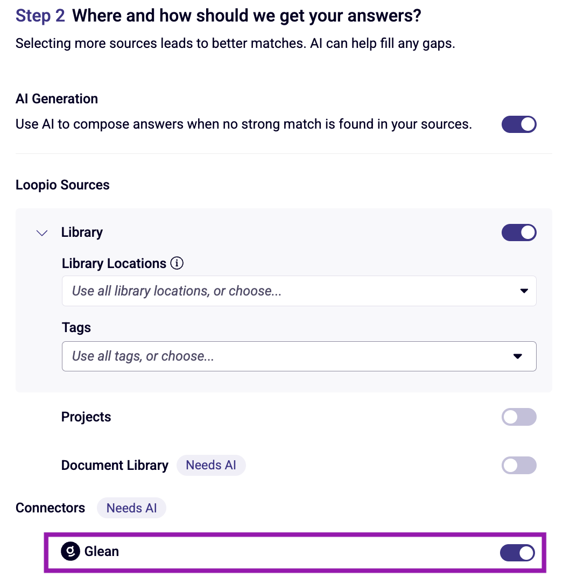Image resolution: width=577 pixels, height=577 pixels.
Task: Enable the Projects source toggle
Action: (x=519, y=417)
